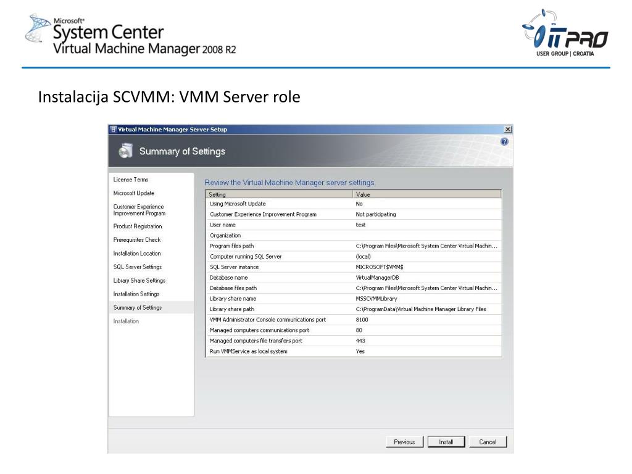Go to Product Registration step
Image resolution: width=632 pixels, height=474 pixels.
[138, 226]
